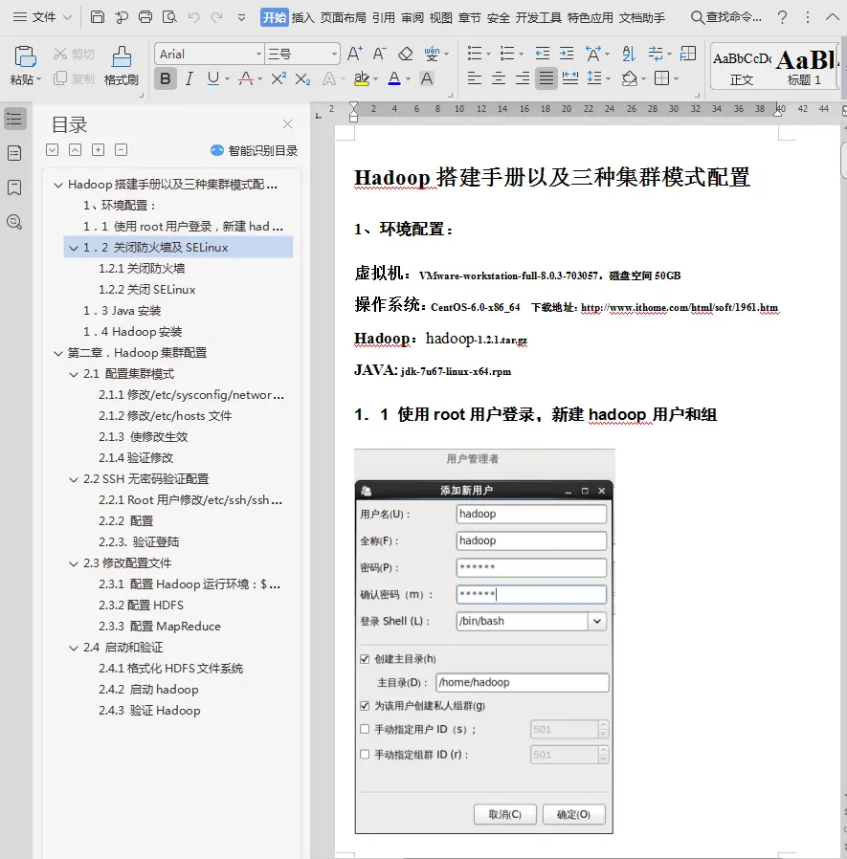Screen dimensions: 847x859
Task: Click the Format Painter (格式刷) tool
Action: (x=122, y=66)
